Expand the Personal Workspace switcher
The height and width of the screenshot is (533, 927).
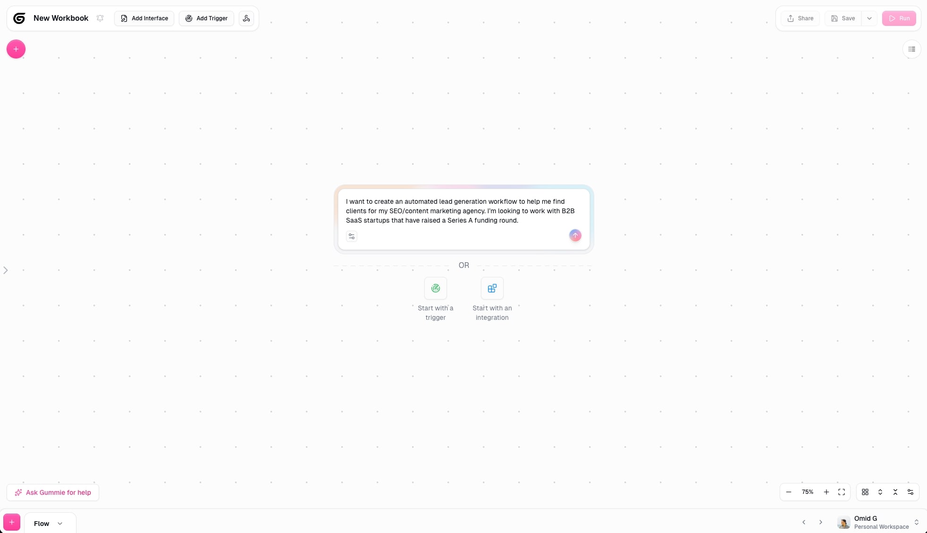coord(916,522)
